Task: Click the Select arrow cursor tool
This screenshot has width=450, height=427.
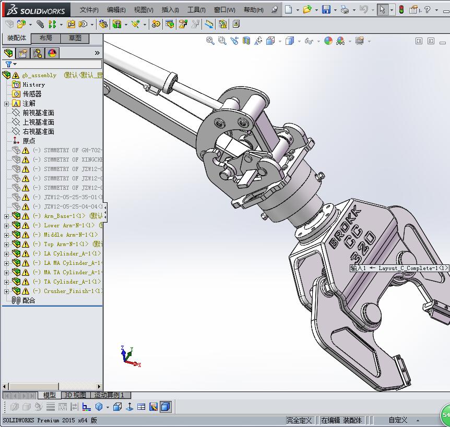Action: click(x=382, y=10)
